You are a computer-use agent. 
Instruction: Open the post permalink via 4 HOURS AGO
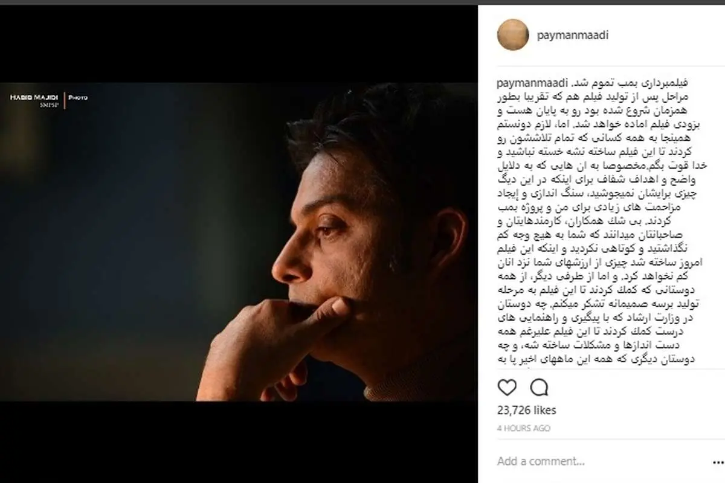pos(524,428)
